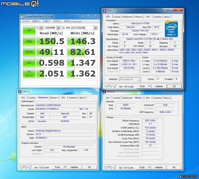Select About tab in Memory CPU-Z window

pos(167,98)
